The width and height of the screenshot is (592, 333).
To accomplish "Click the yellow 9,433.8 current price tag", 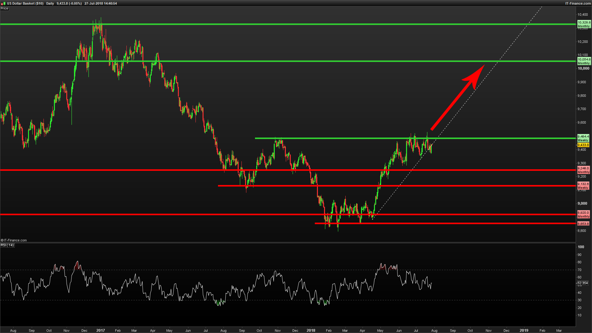I will pyautogui.click(x=583, y=145).
